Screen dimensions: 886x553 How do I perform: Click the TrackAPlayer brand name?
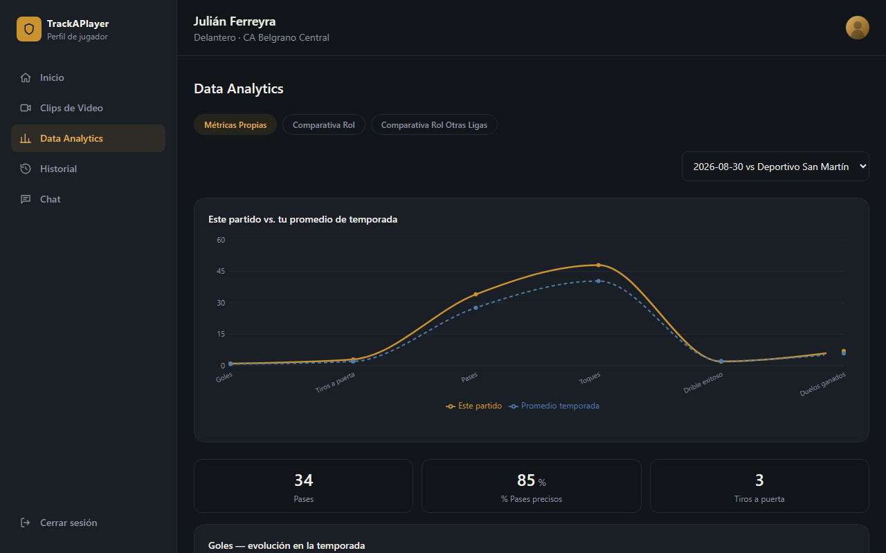(x=78, y=24)
